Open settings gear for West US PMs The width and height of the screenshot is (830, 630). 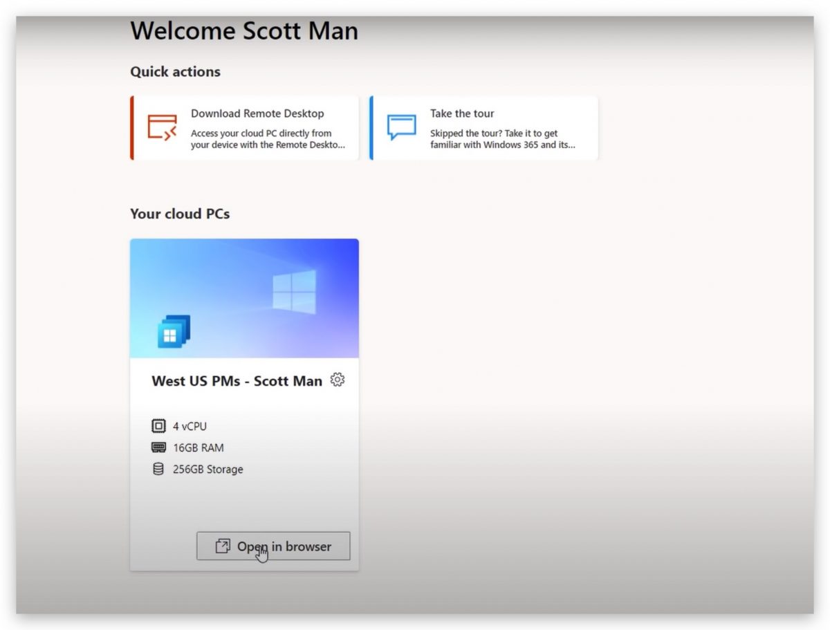[338, 380]
